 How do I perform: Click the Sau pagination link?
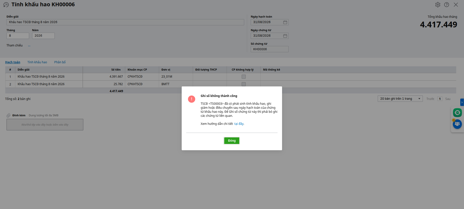point(448,99)
